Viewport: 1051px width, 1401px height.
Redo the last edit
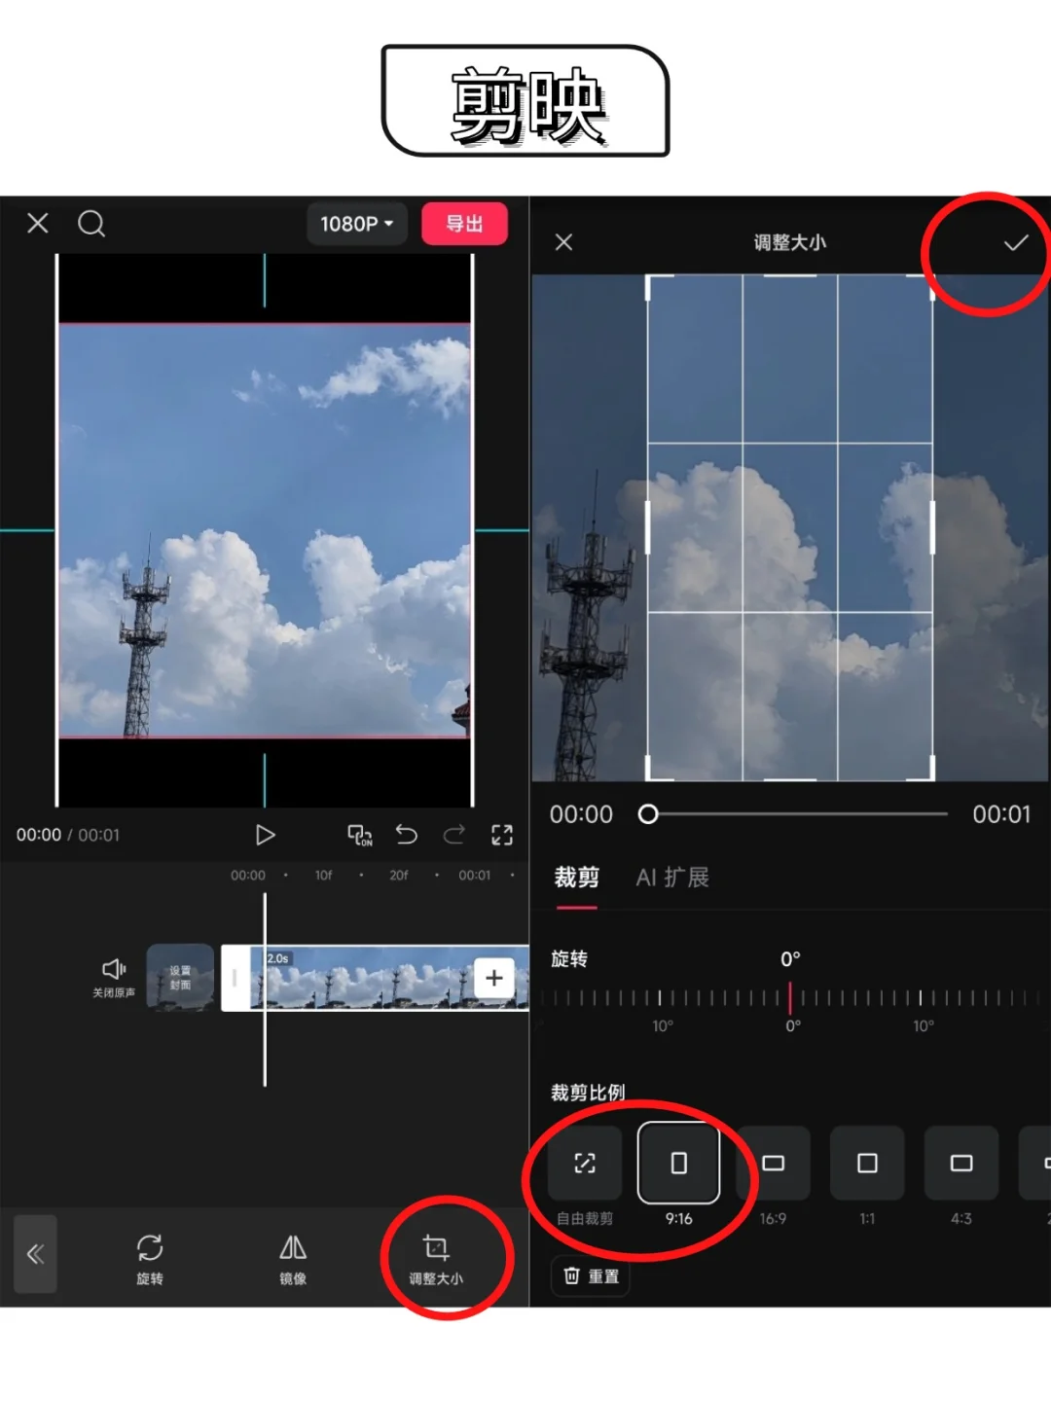pyautogui.click(x=453, y=834)
